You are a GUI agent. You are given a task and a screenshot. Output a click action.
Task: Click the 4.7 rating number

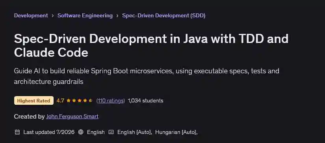tap(60, 101)
